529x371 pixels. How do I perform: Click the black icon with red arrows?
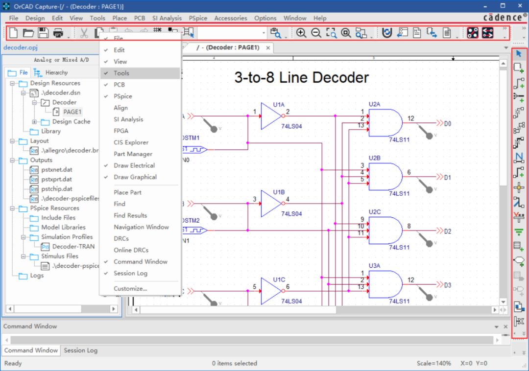click(x=488, y=33)
